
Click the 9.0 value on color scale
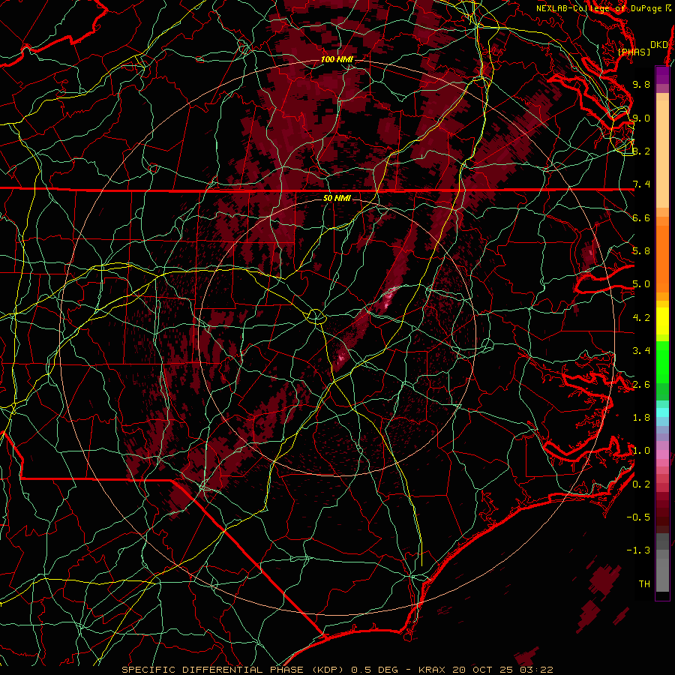point(641,118)
